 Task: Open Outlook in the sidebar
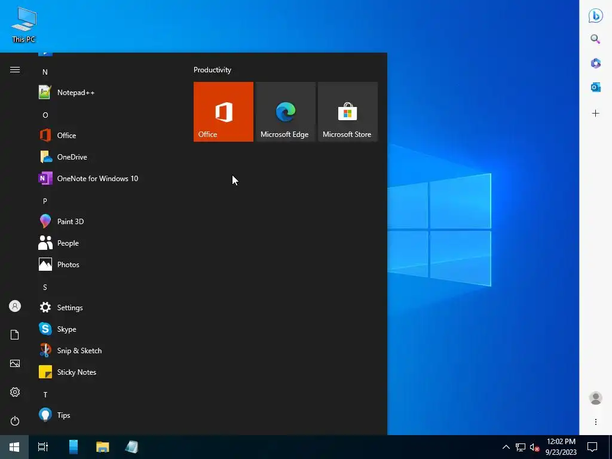(596, 87)
